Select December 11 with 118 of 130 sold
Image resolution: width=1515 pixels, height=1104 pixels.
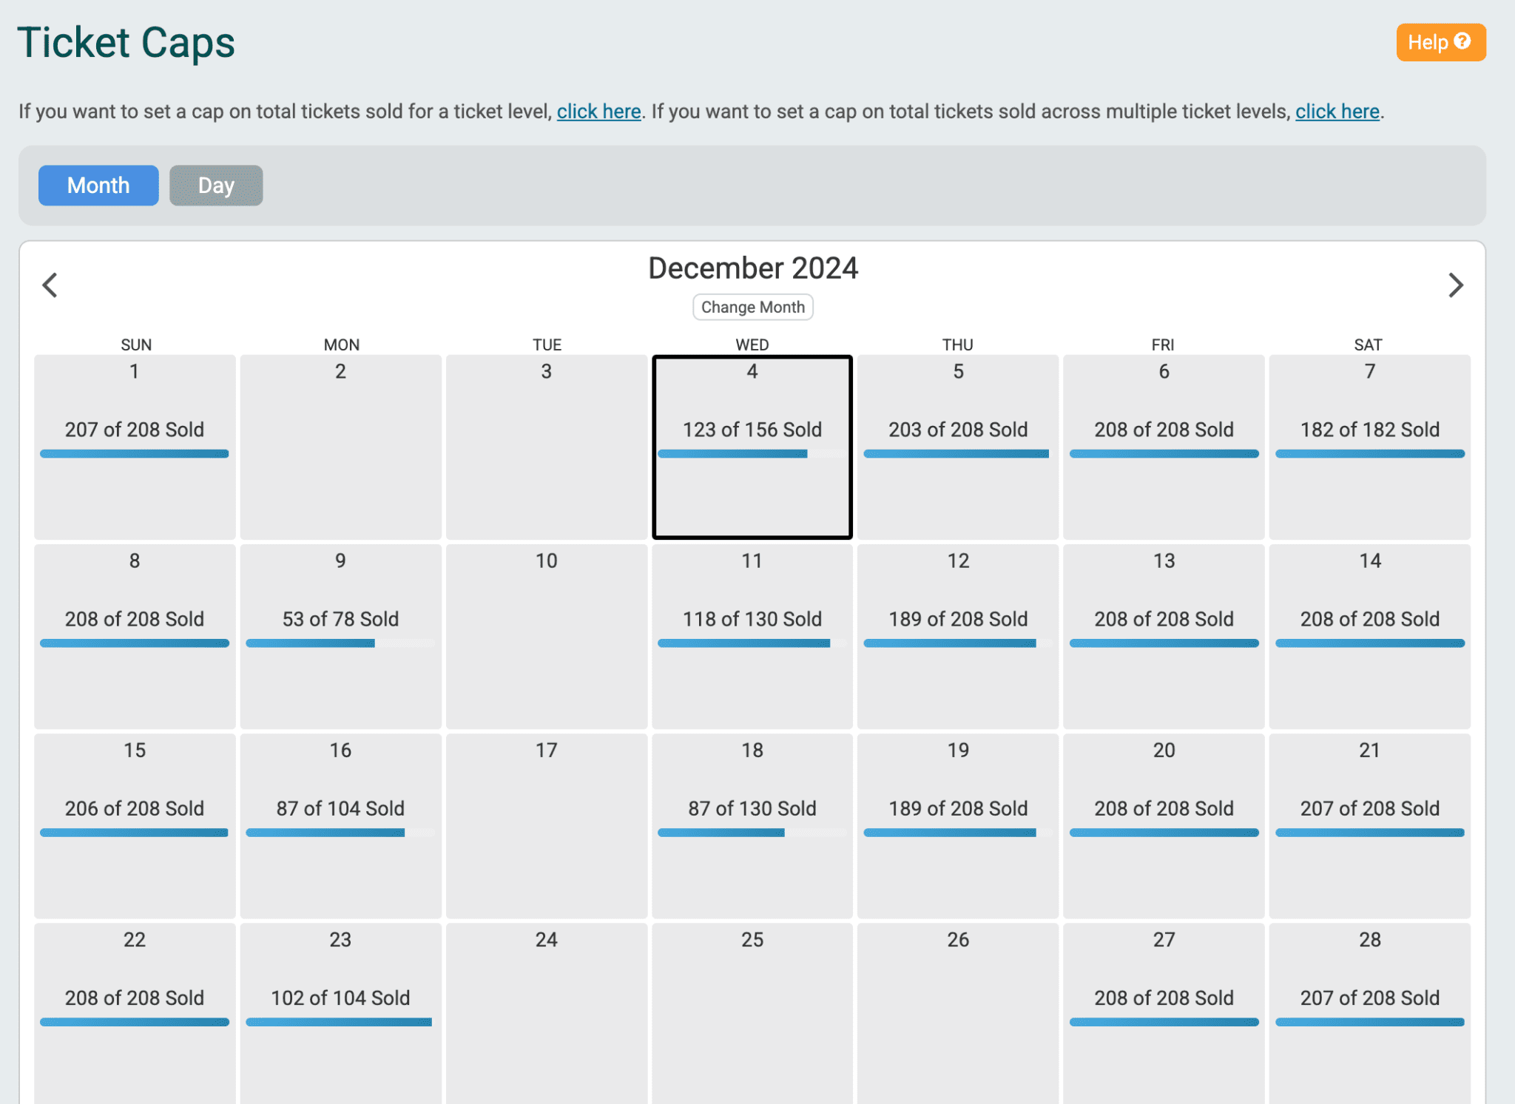tap(752, 636)
